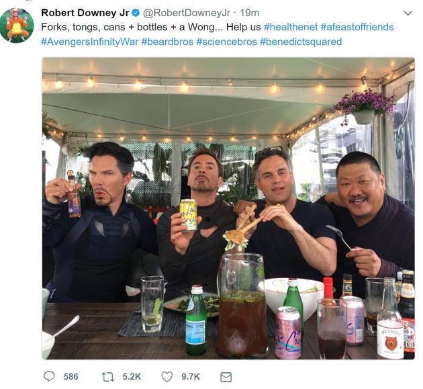Open the 19m timestamp link

(250, 13)
